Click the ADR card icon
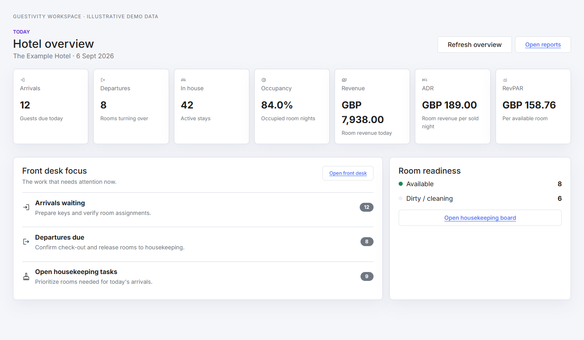 [x=425, y=80]
